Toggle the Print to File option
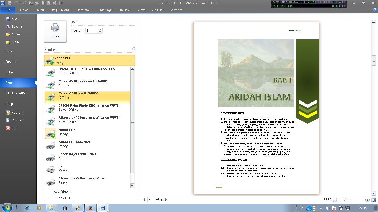The width and height of the screenshot is (378, 212). click(62, 198)
